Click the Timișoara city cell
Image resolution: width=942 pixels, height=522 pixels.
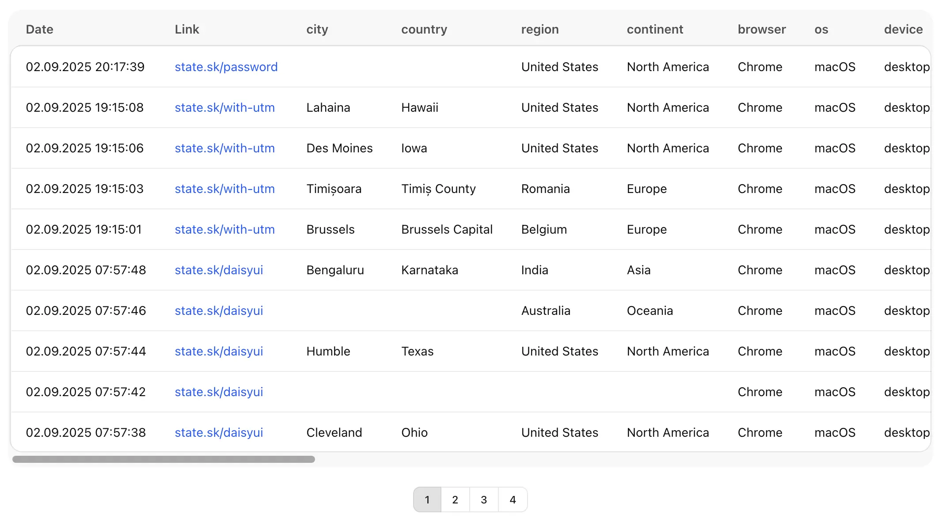[334, 189]
